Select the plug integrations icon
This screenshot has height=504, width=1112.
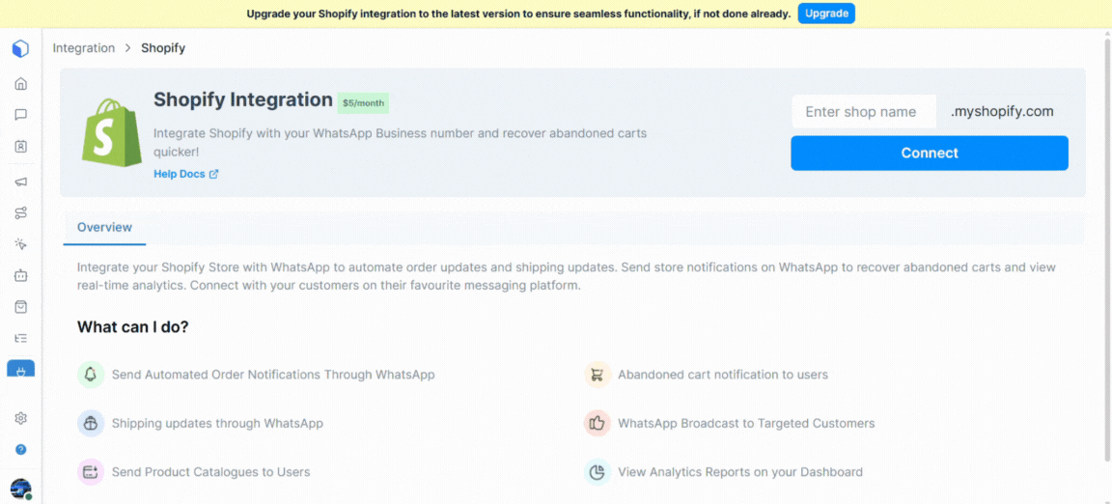tap(20, 369)
